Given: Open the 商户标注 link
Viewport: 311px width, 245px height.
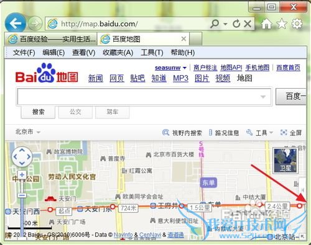Looking at the screenshot, I should click(x=205, y=68).
